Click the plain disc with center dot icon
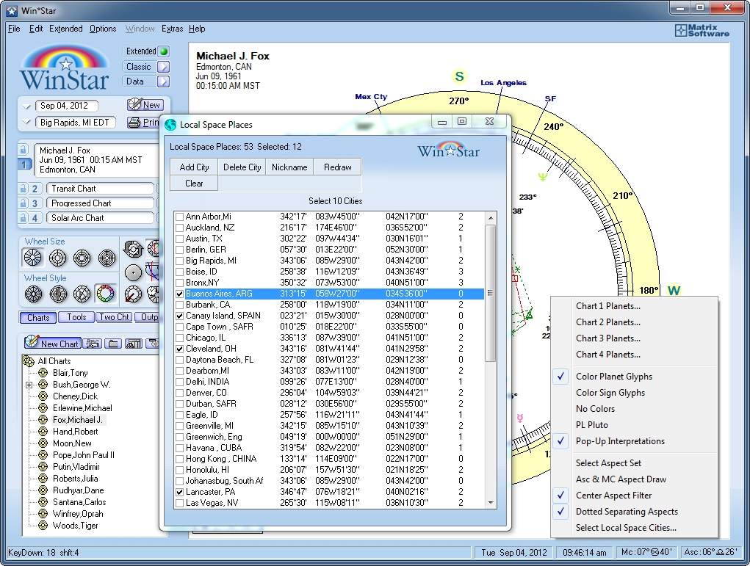Screen dimensions: 750x566 pyautogui.click(x=133, y=272)
